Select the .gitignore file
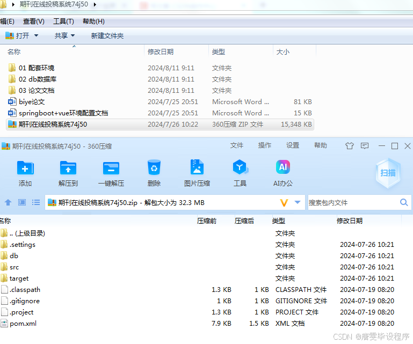The width and height of the screenshot is (413, 344). click(x=20, y=301)
